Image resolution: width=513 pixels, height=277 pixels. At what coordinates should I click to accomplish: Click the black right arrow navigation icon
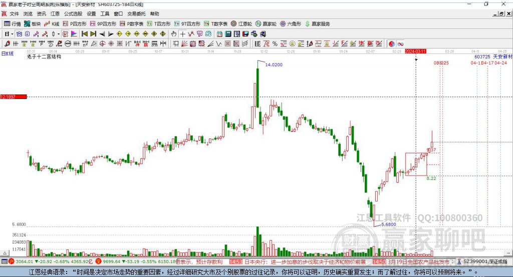pos(111,34)
